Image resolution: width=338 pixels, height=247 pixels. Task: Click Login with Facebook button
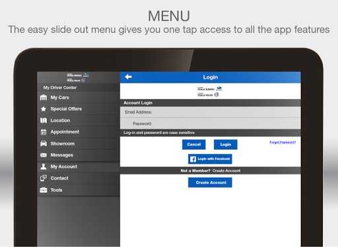210,159
